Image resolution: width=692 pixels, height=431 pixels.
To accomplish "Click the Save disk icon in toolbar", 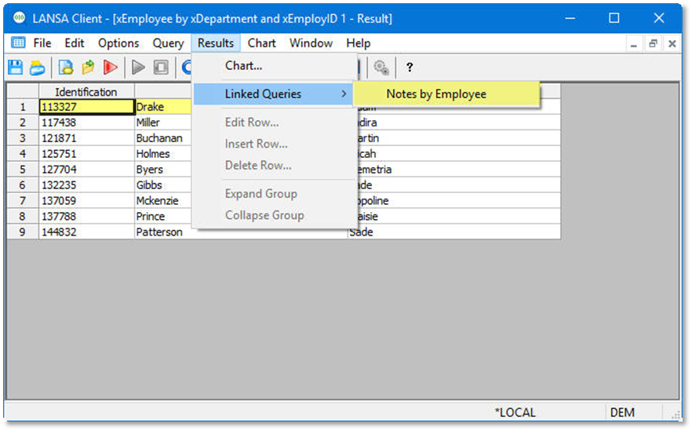I will pos(16,68).
